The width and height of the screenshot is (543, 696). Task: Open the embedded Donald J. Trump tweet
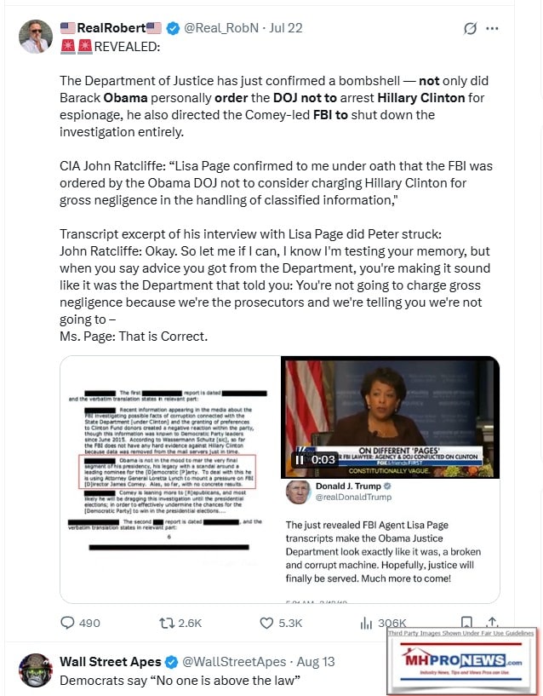(391, 540)
